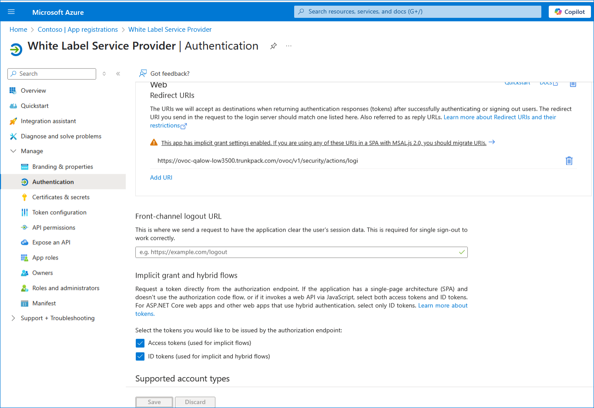Image resolution: width=594 pixels, height=408 pixels.
Task: Collapse the Manage section
Action: click(13, 151)
